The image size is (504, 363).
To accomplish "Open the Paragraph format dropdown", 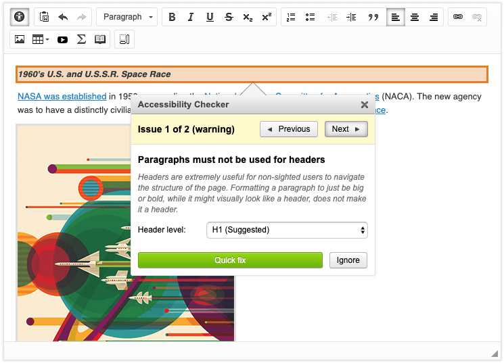I will point(127,17).
